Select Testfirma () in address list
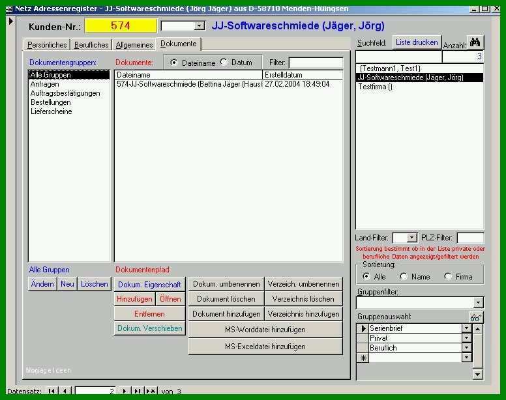The image size is (506, 400). point(419,87)
